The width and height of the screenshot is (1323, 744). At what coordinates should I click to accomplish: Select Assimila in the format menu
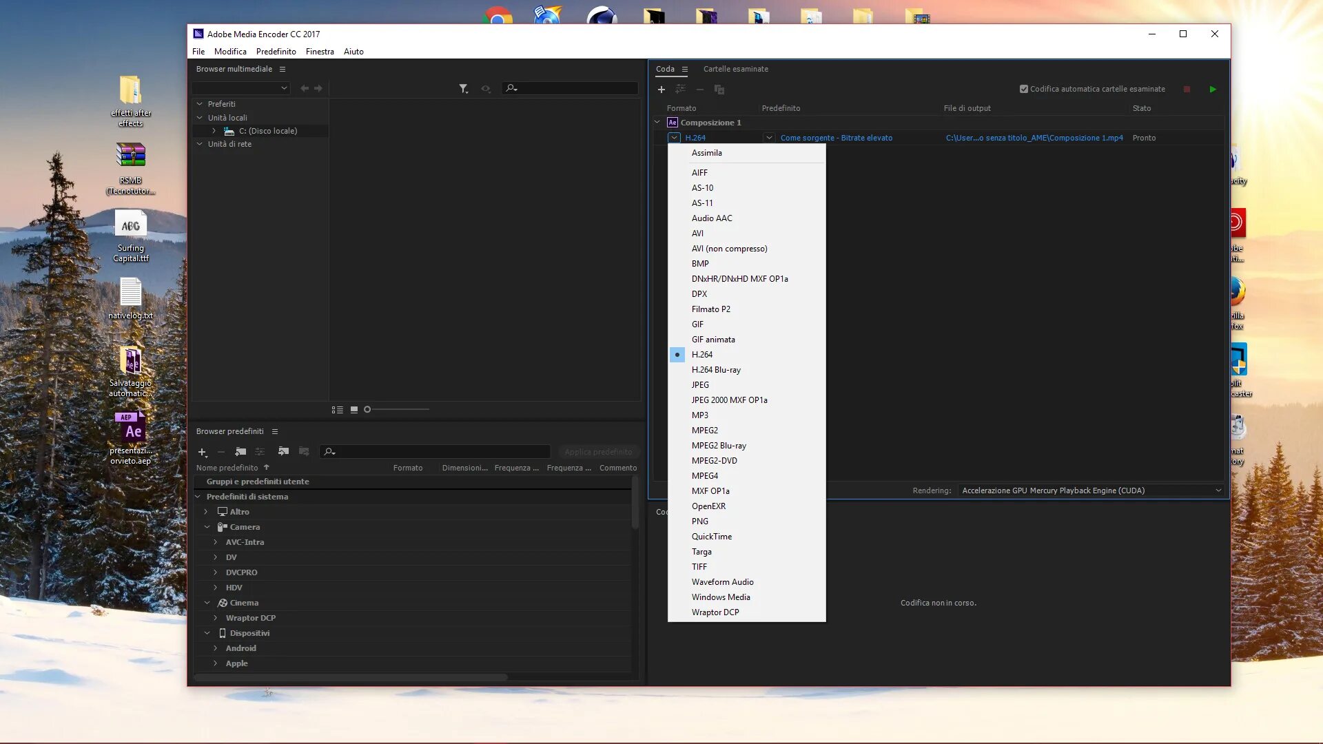746,153
